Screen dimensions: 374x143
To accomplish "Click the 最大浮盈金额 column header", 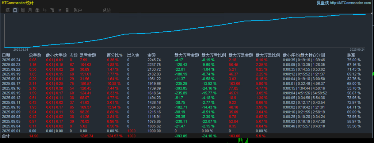I will click(241, 55).
